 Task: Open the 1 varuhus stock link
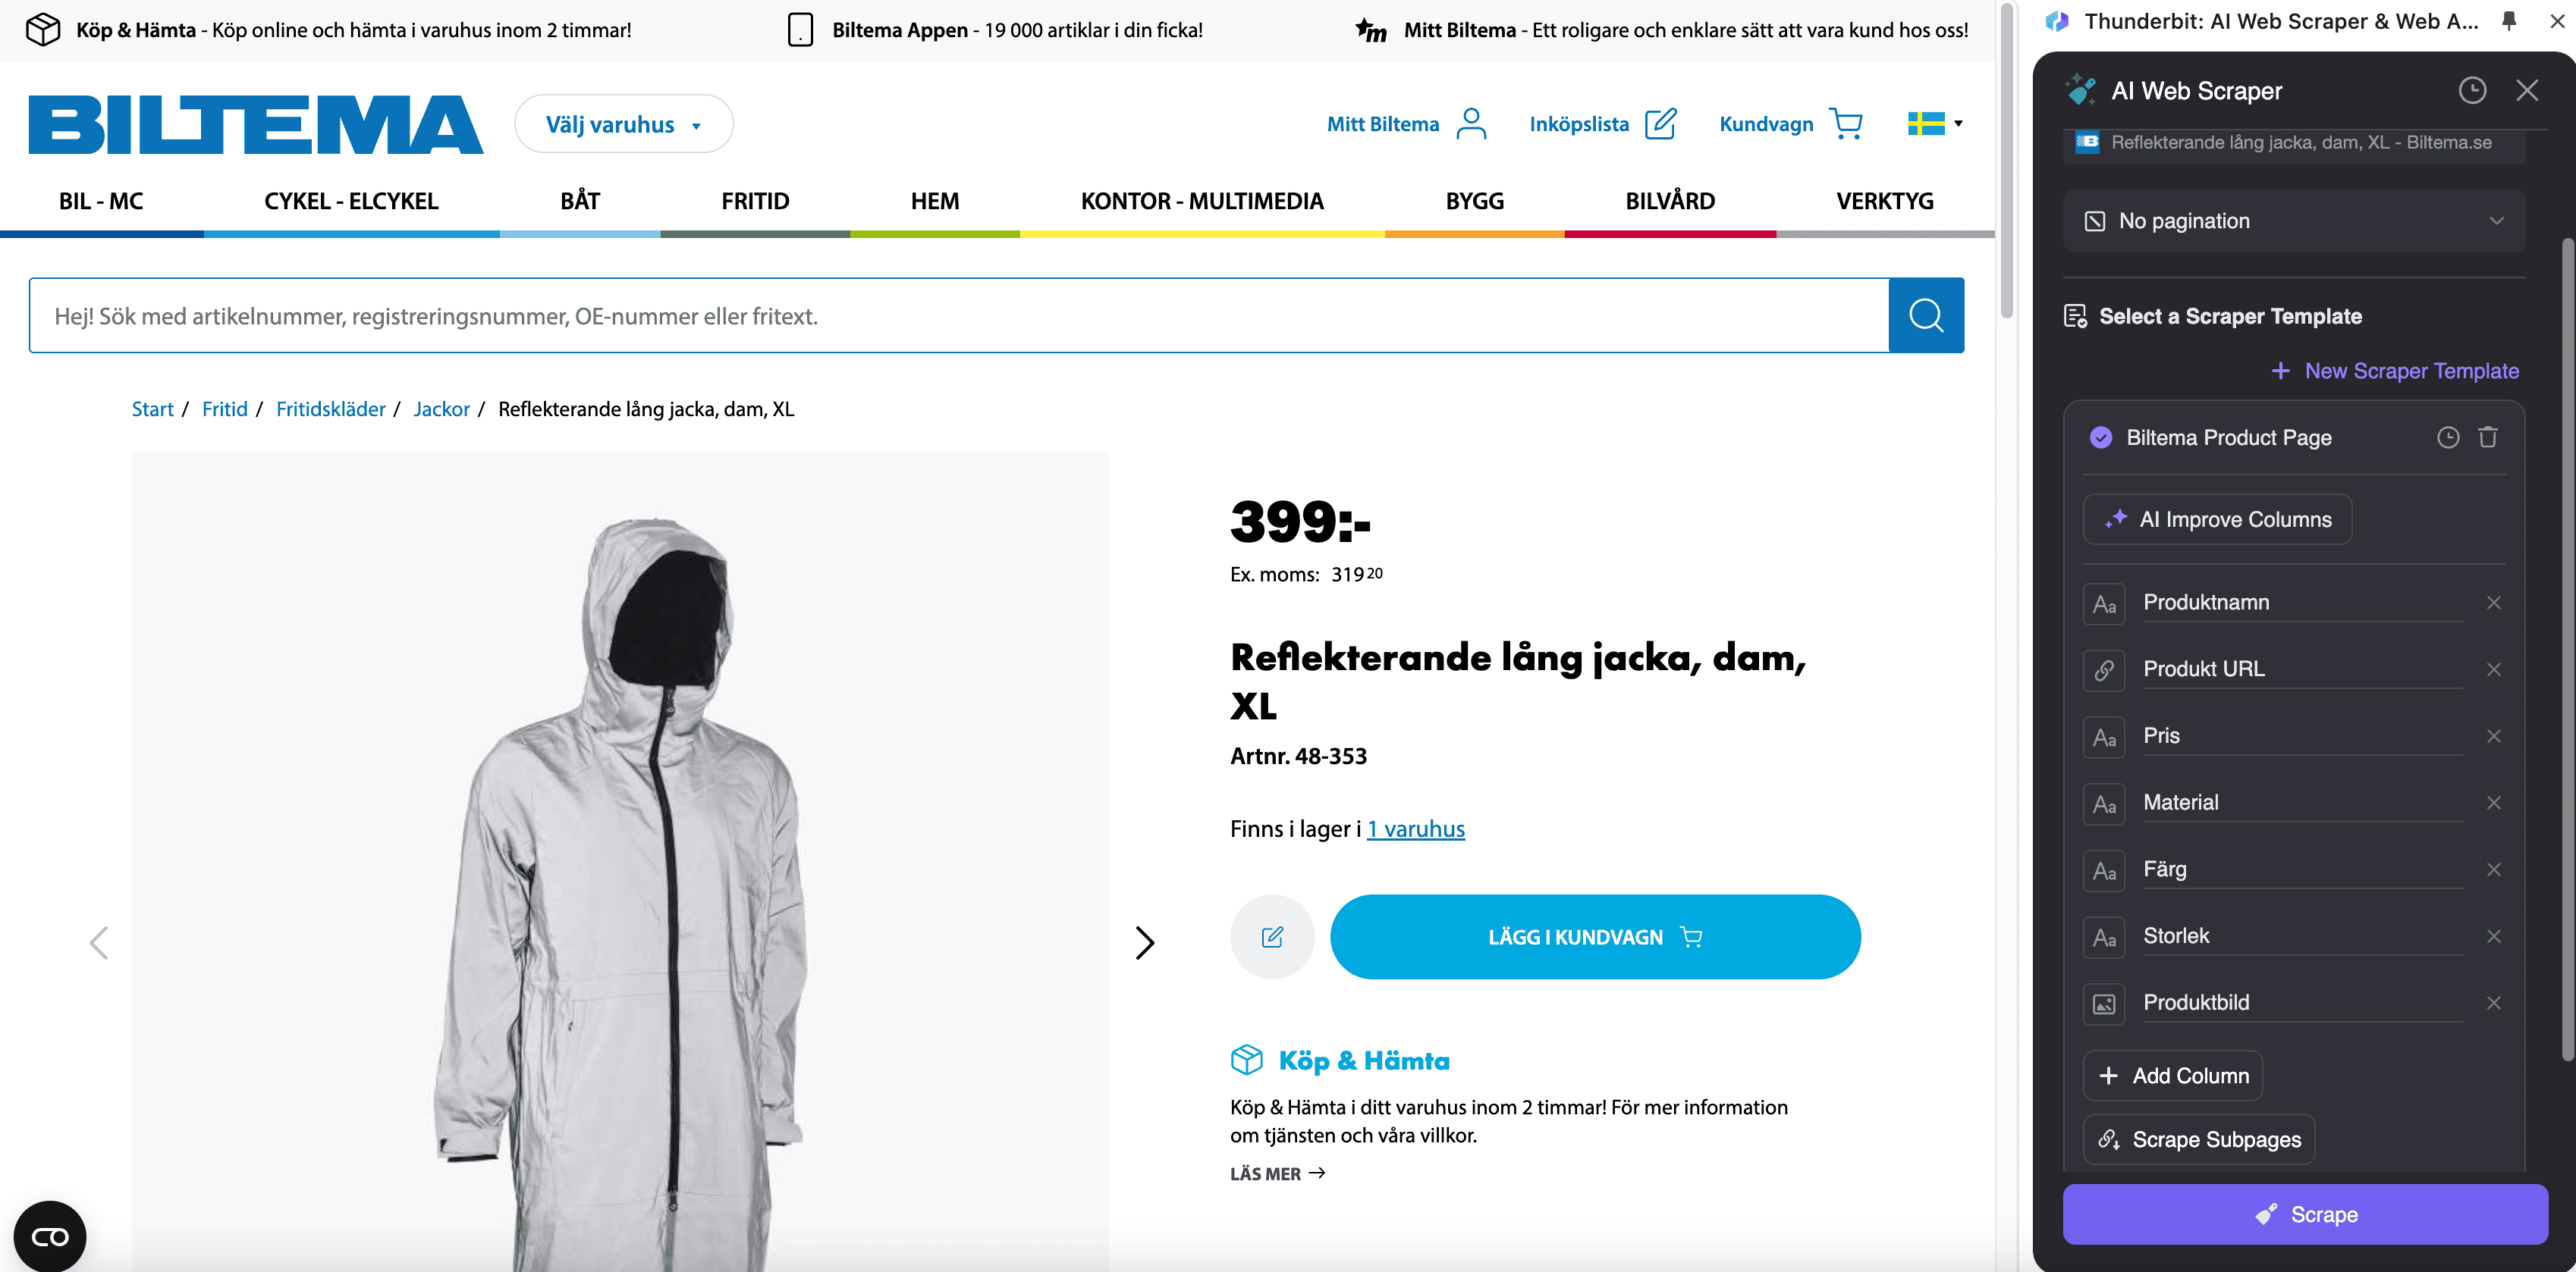click(1415, 829)
